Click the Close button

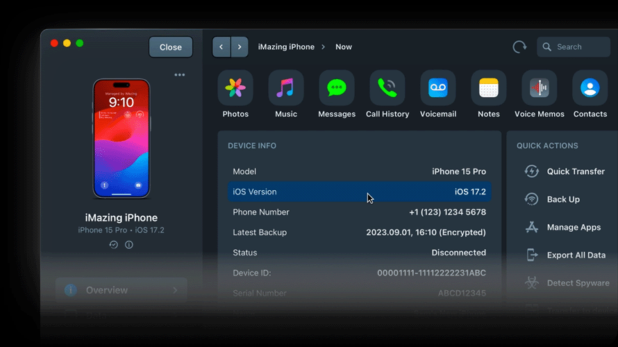tap(171, 47)
